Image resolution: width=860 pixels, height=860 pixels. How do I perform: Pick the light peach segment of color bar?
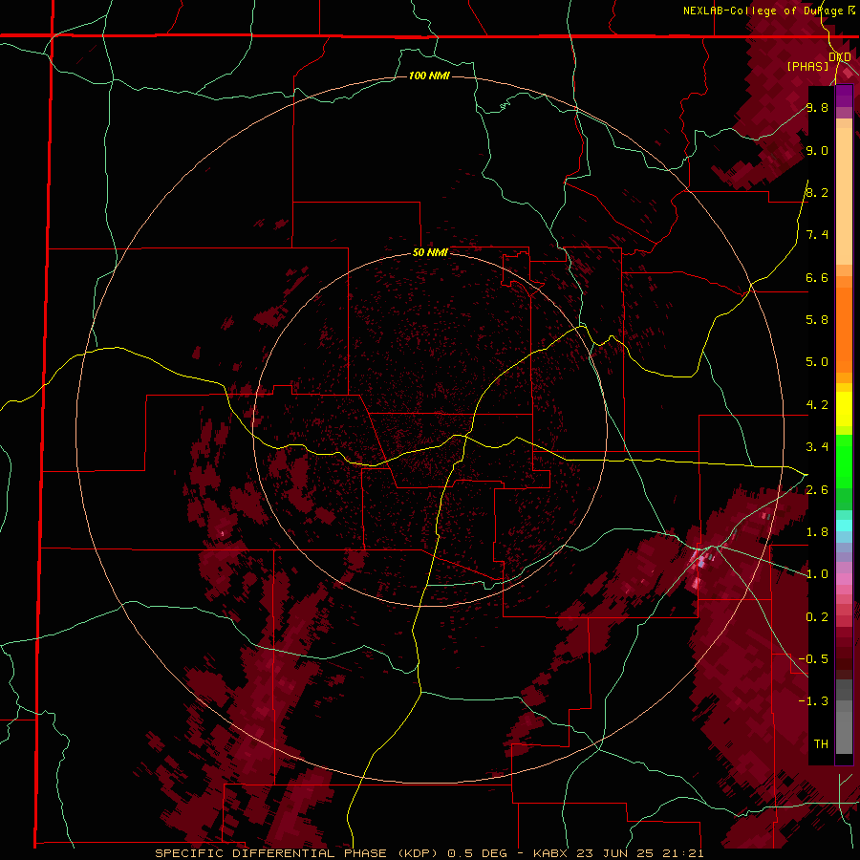[x=844, y=198]
